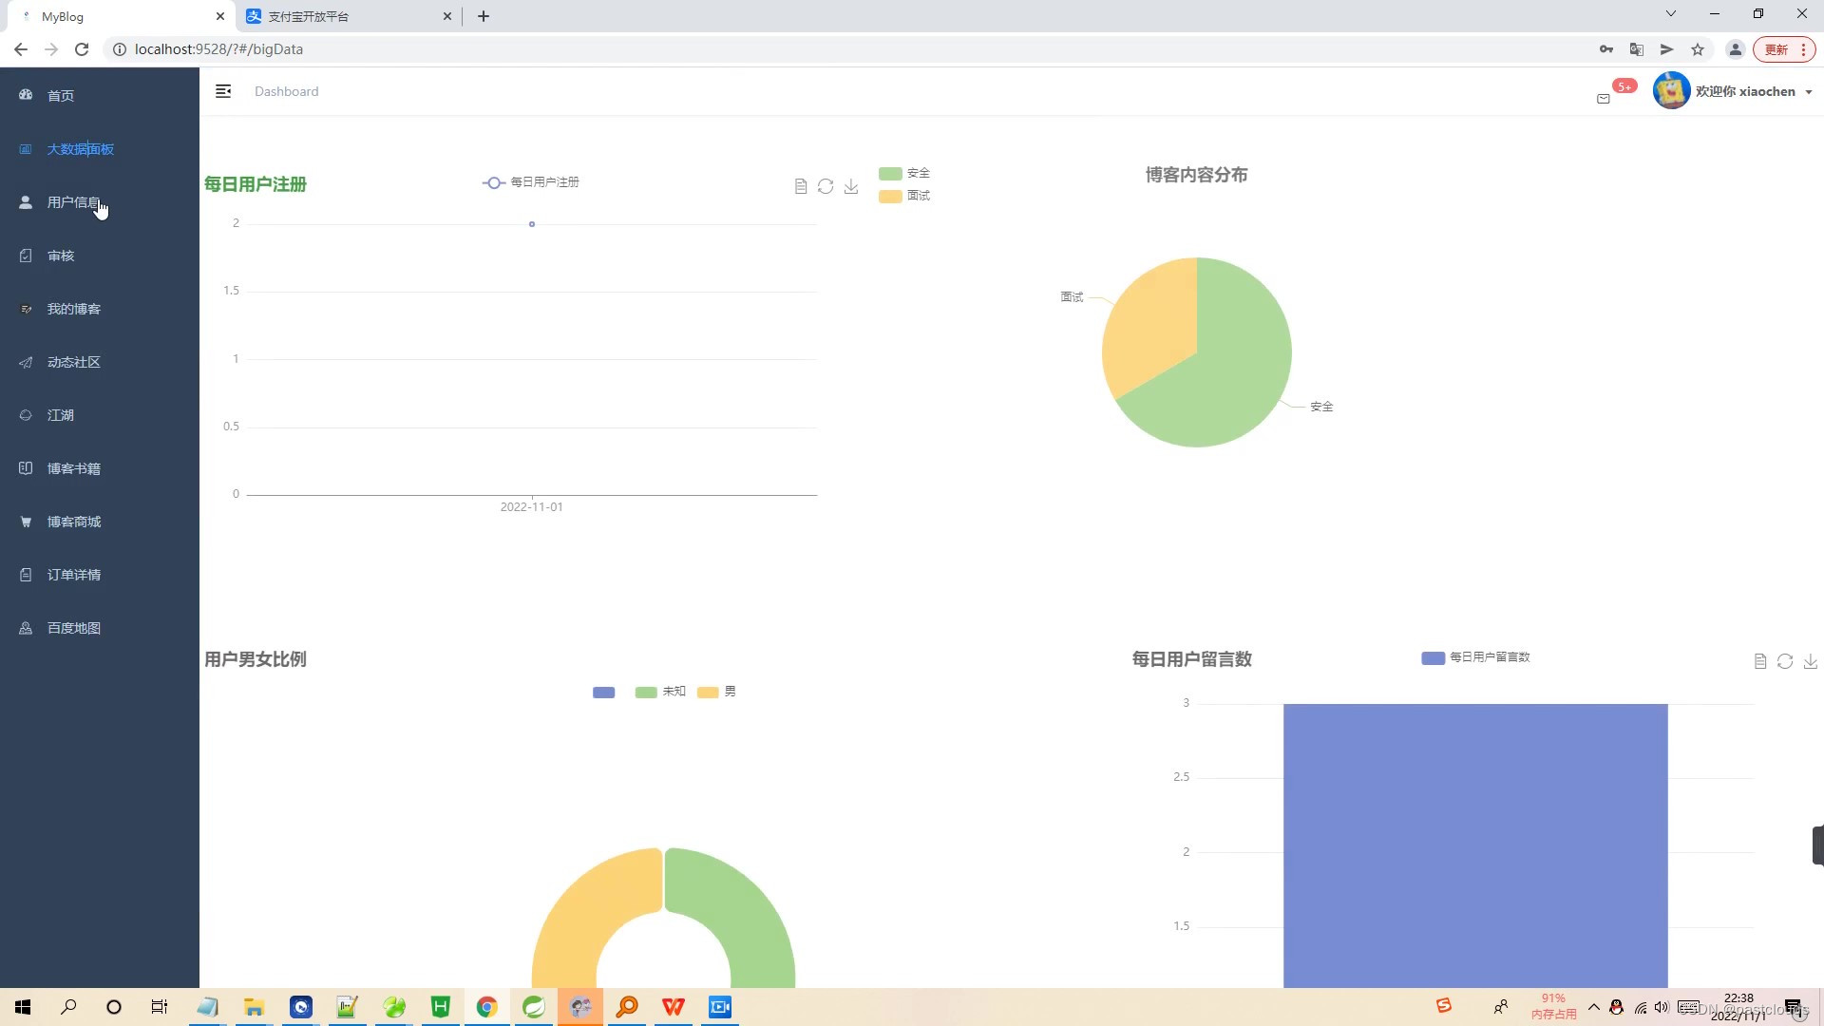Open 百度地图 from the sidebar
Image resolution: width=1824 pixels, height=1026 pixels.
[x=75, y=627]
